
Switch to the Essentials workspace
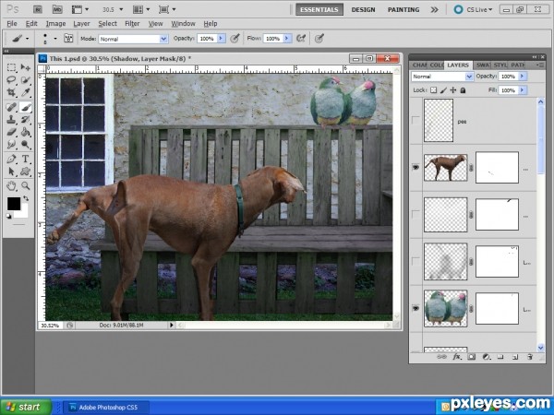tap(319, 9)
